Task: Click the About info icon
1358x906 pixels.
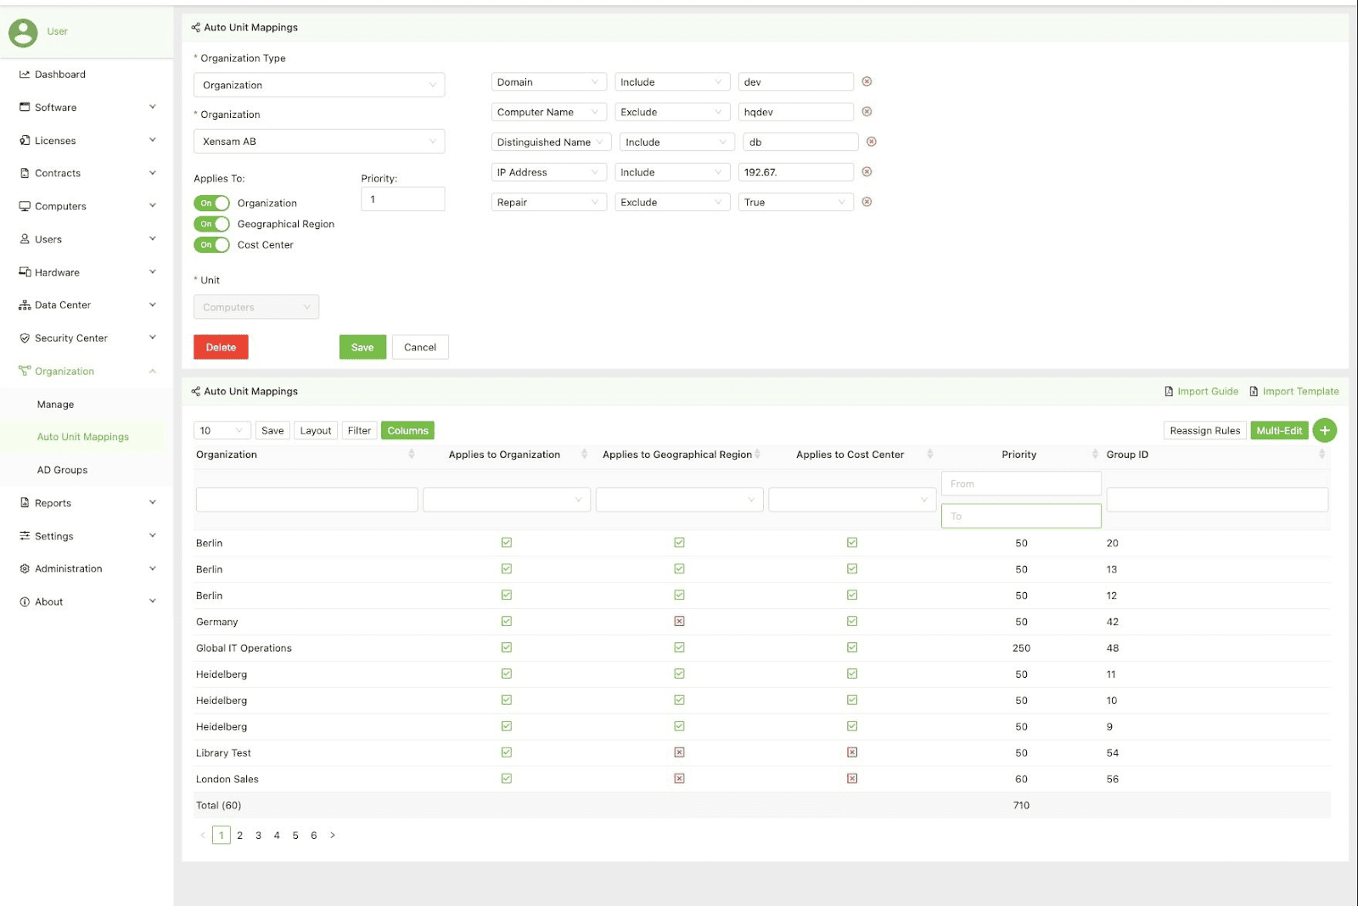Action: 25,601
